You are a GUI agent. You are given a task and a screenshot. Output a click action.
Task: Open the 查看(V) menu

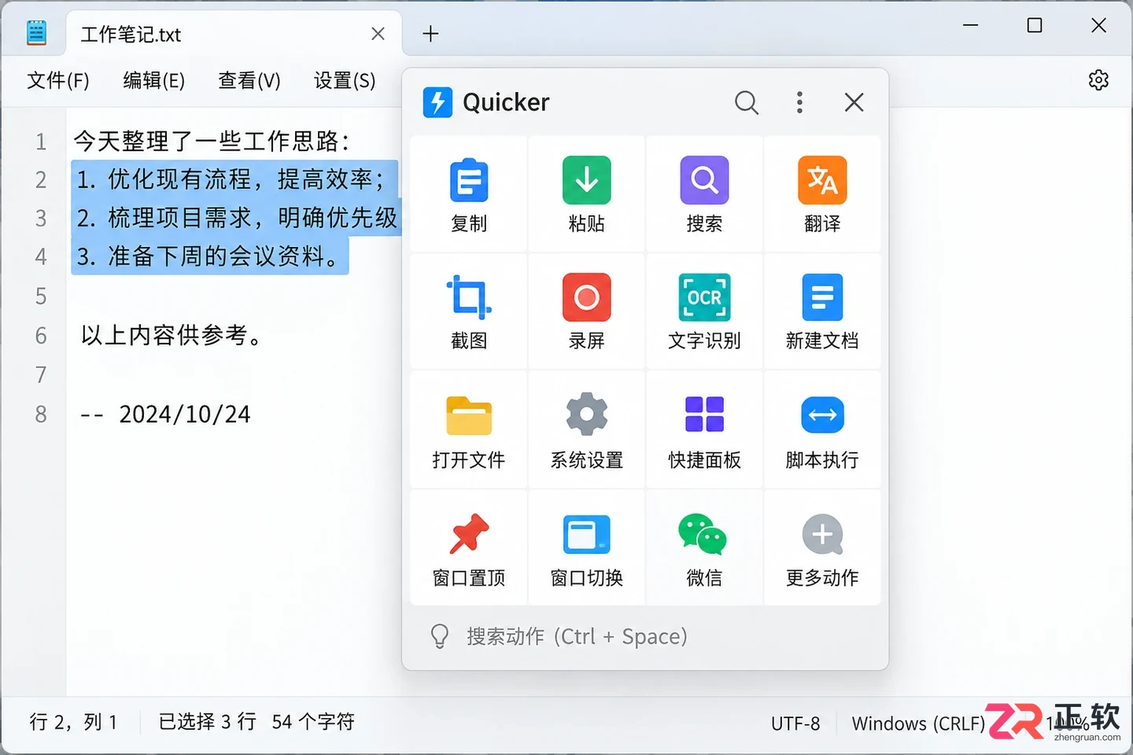249,80
